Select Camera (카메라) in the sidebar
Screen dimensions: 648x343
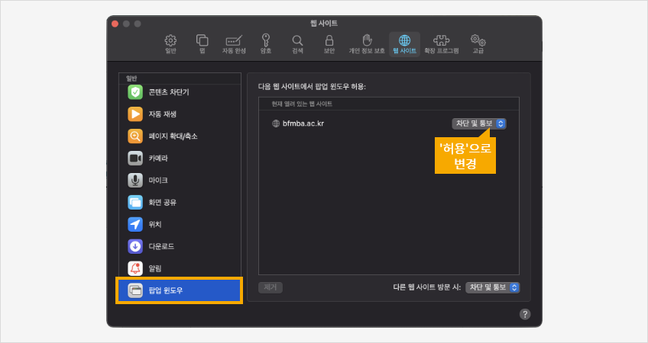157,158
